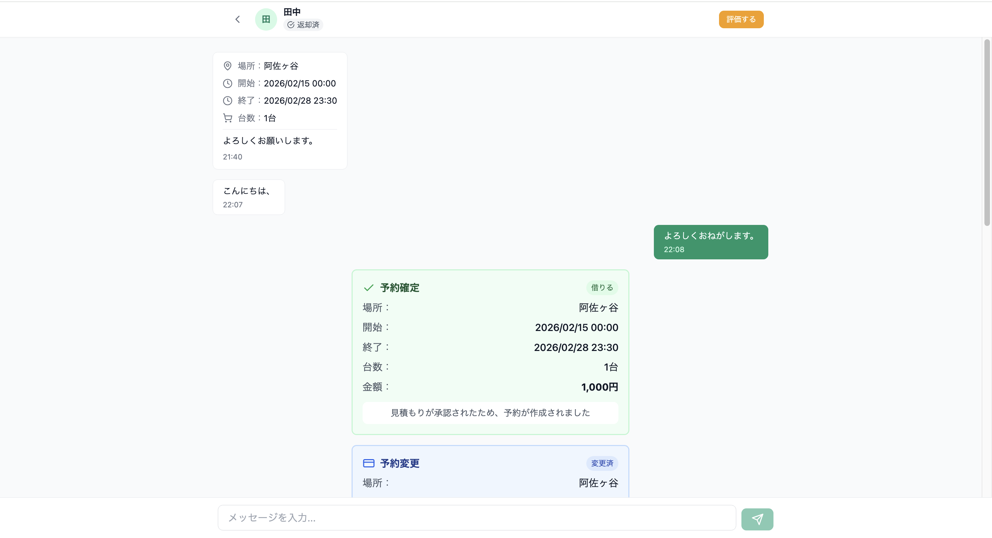
Task: Click the 見積もりが承認されたため notice box
Action: pos(490,413)
